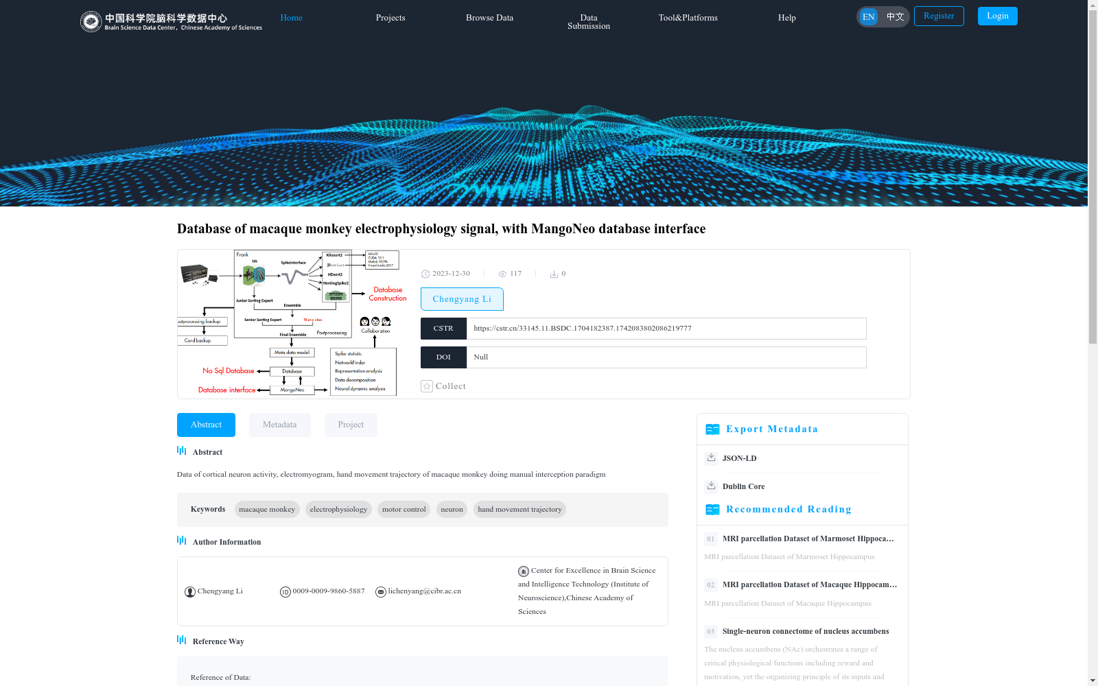Open the Browse Data menu
Image resolution: width=1098 pixels, height=686 pixels.
click(489, 18)
